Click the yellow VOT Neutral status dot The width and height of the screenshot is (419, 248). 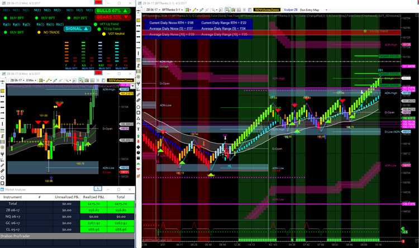pyautogui.click(x=104, y=34)
